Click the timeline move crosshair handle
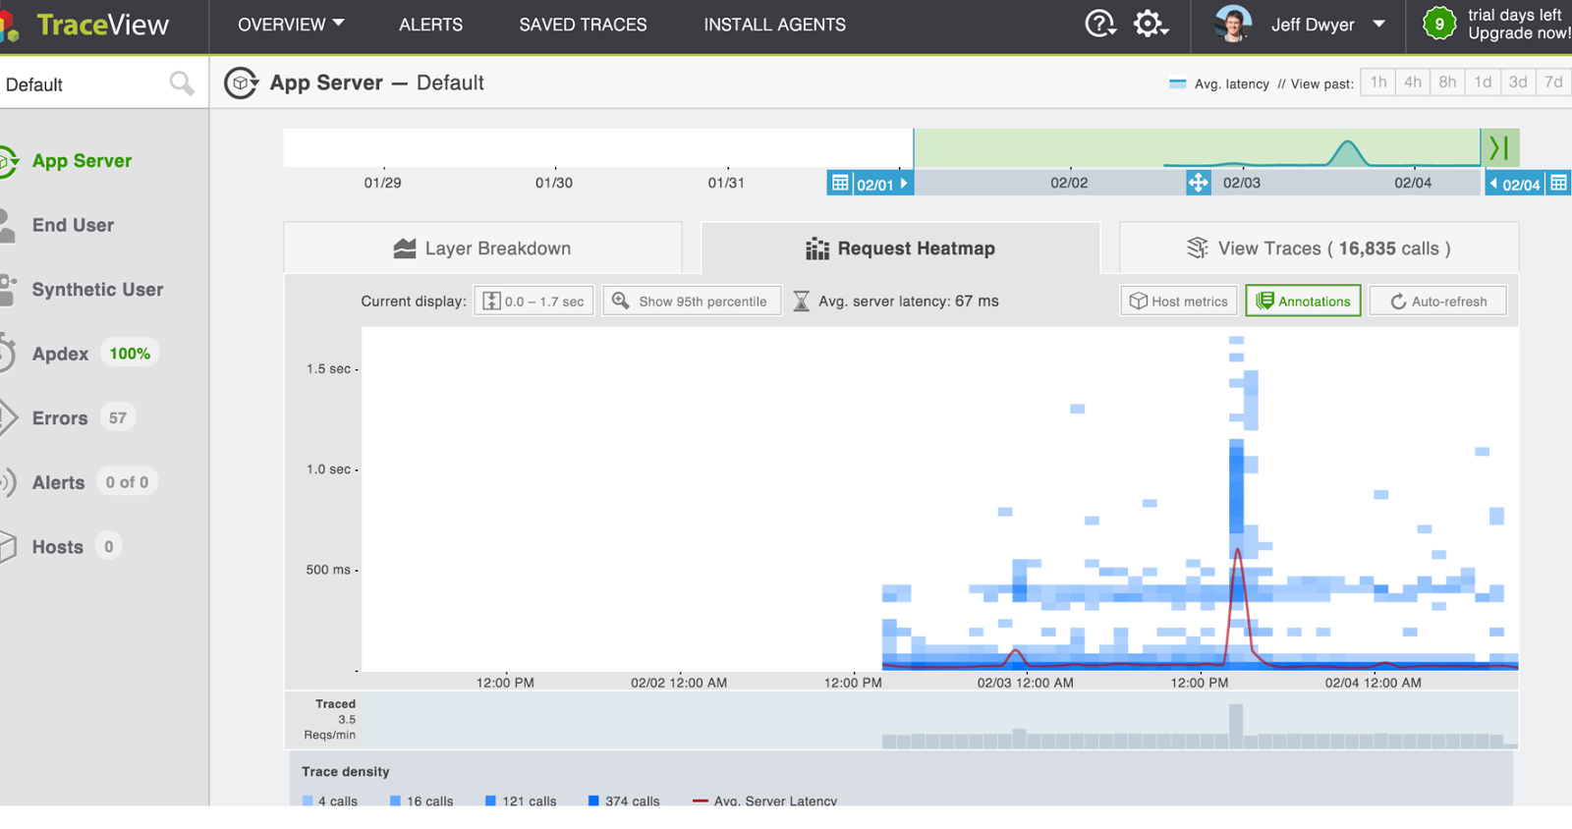 (x=1198, y=183)
